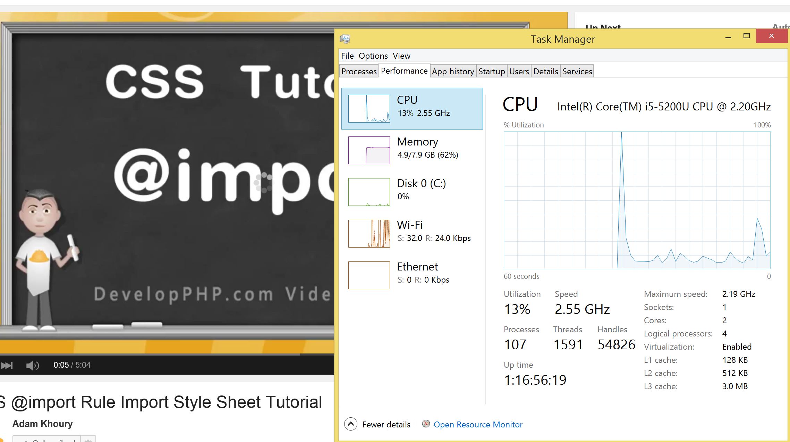The height and width of the screenshot is (442, 790).
Task: Switch to the App history tab
Action: 453,71
